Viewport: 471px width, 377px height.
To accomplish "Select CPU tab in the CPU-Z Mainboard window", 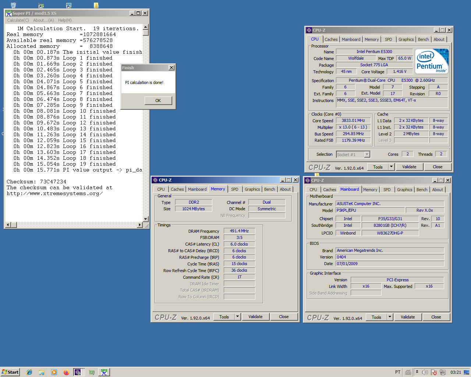I will 313,190.
